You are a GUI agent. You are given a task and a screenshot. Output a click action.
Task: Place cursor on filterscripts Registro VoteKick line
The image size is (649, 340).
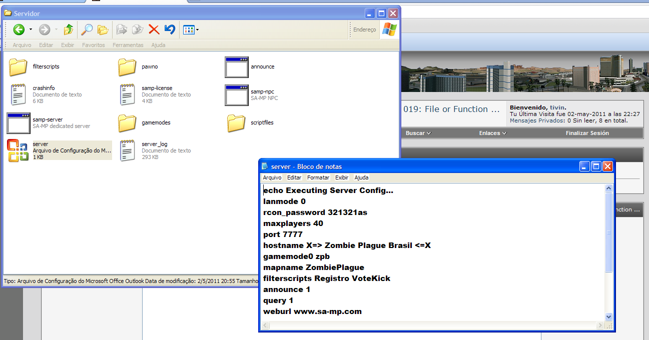[327, 278]
